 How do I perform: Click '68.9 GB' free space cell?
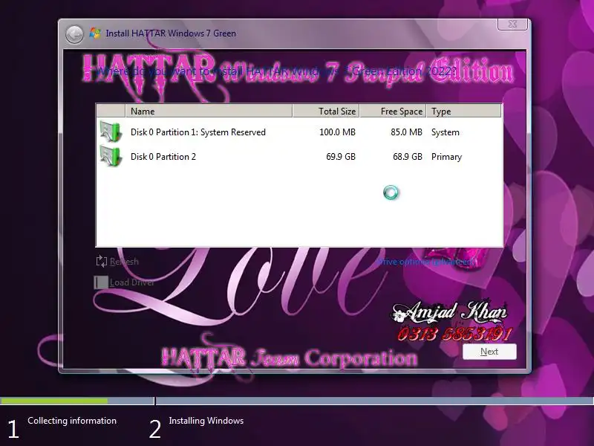point(407,157)
